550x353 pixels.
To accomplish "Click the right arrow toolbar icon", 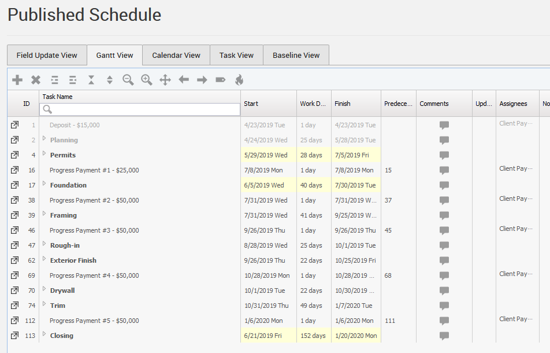I will click(202, 80).
